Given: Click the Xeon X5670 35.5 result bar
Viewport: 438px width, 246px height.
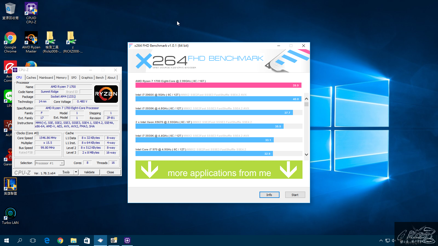Looking at the screenshot, I should coord(209,126).
